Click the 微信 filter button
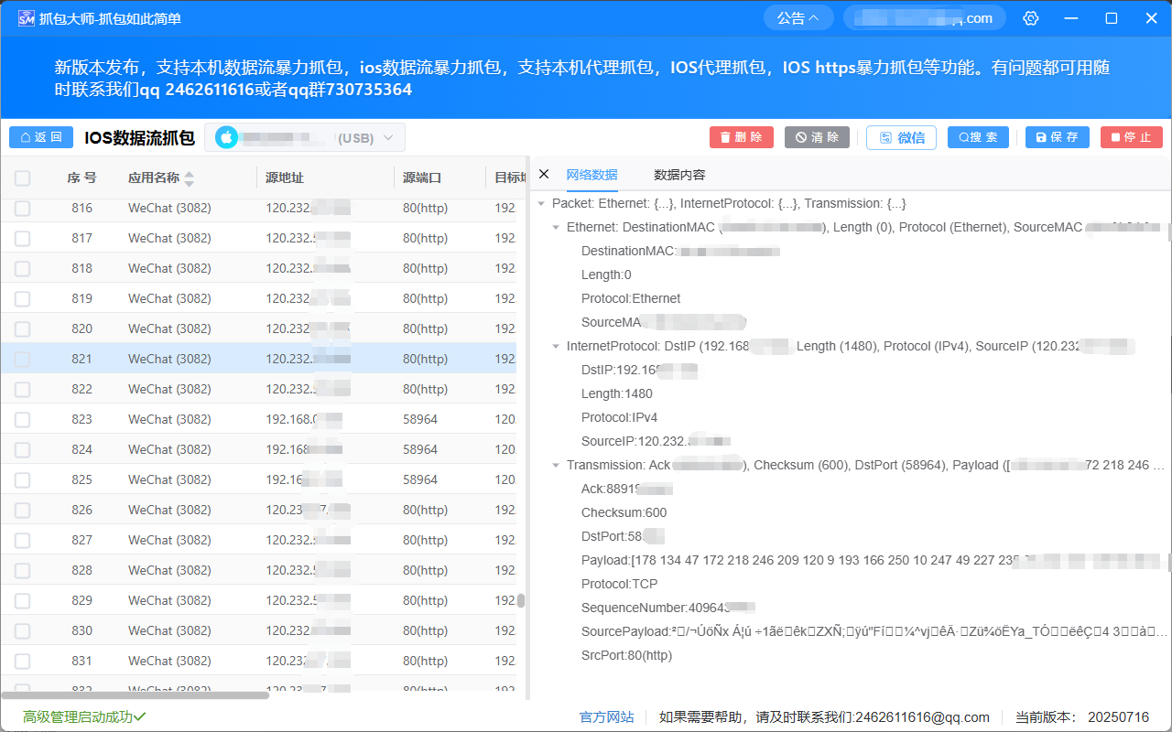This screenshot has height=732, width=1172. pos(901,137)
